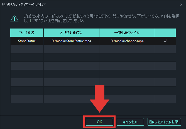Click the 選択したアイテムを探す button
The height and width of the screenshot is (129, 186).
click(164, 122)
